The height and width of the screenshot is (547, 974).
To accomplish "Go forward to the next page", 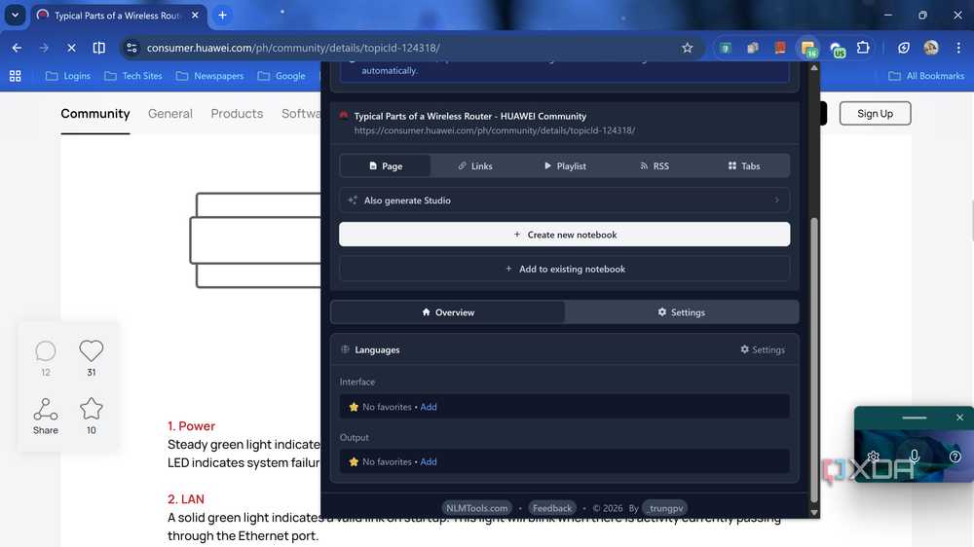I will (x=44, y=48).
